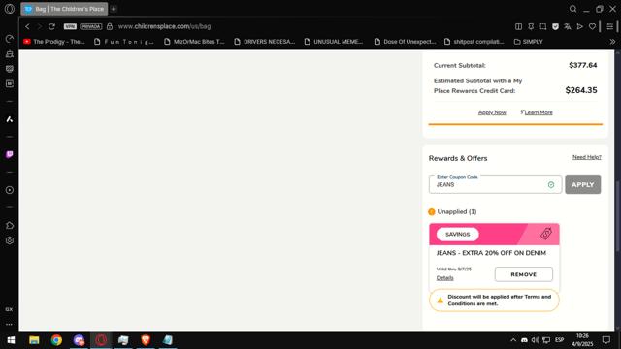Open the Windows notification center
621x349 pixels.
tap(605, 340)
